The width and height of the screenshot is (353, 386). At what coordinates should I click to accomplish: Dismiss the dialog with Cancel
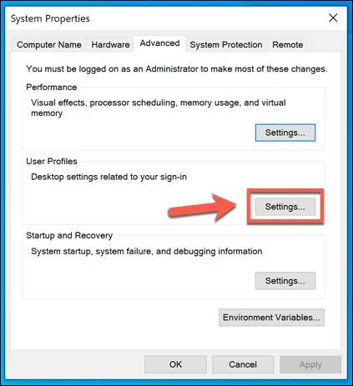pyautogui.click(x=243, y=364)
